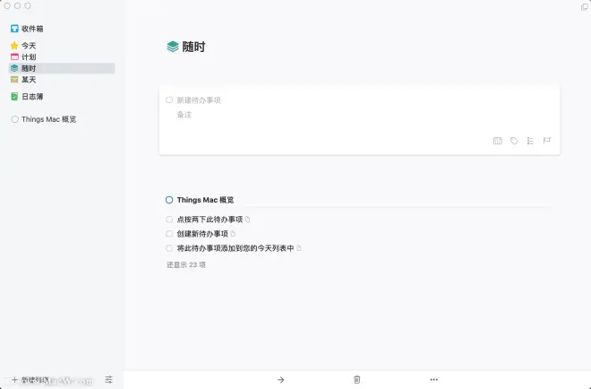This screenshot has width=591, height=389.
Task: Select the 点按两下此待办事项 text
Action: pyautogui.click(x=210, y=220)
